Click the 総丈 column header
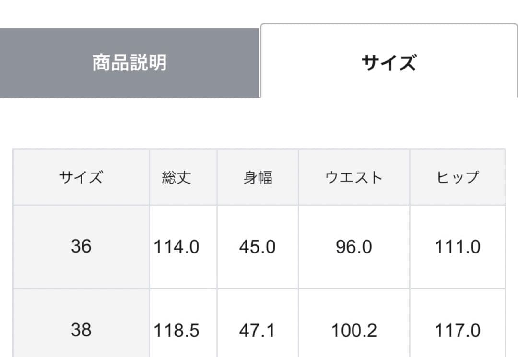Image resolution: width=518 pixels, height=357 pixels. (177, 178)
